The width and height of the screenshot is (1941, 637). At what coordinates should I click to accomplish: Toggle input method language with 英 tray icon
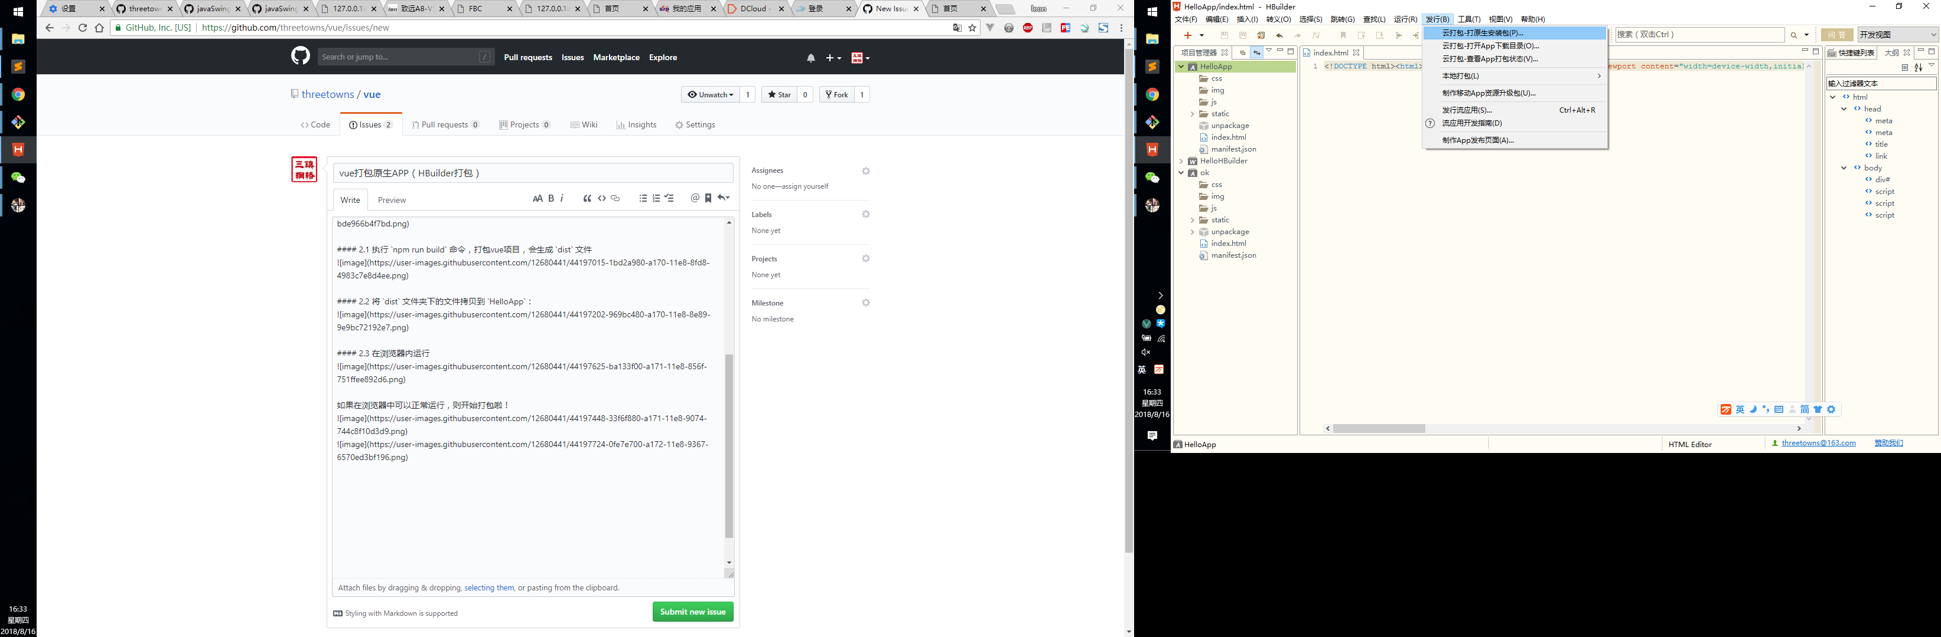pos(1142,369)
